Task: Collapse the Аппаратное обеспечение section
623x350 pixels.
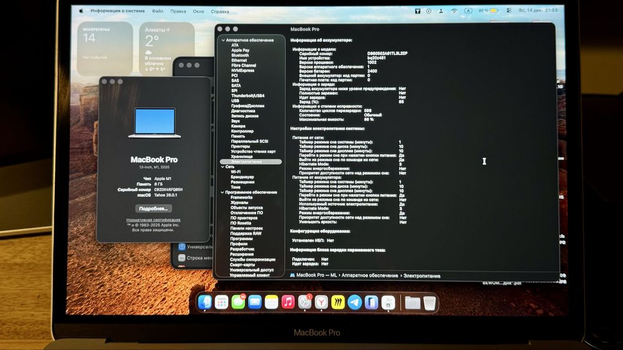Action: coord(223,40)
